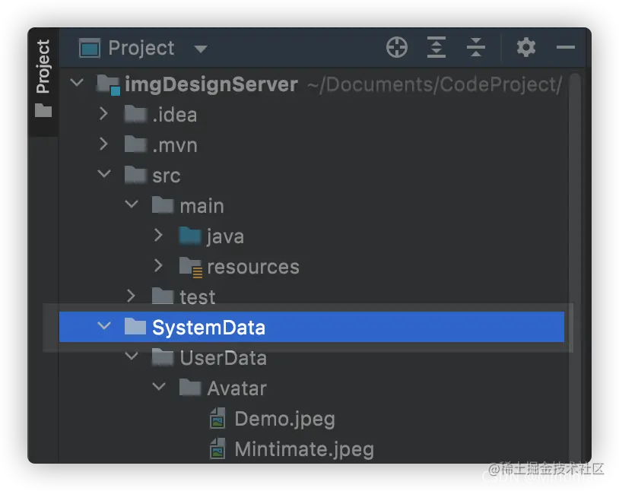This screenshot has height=491, width=619.
Task: Hide the Project tool window with minus icon
Action: click(566, 47)
